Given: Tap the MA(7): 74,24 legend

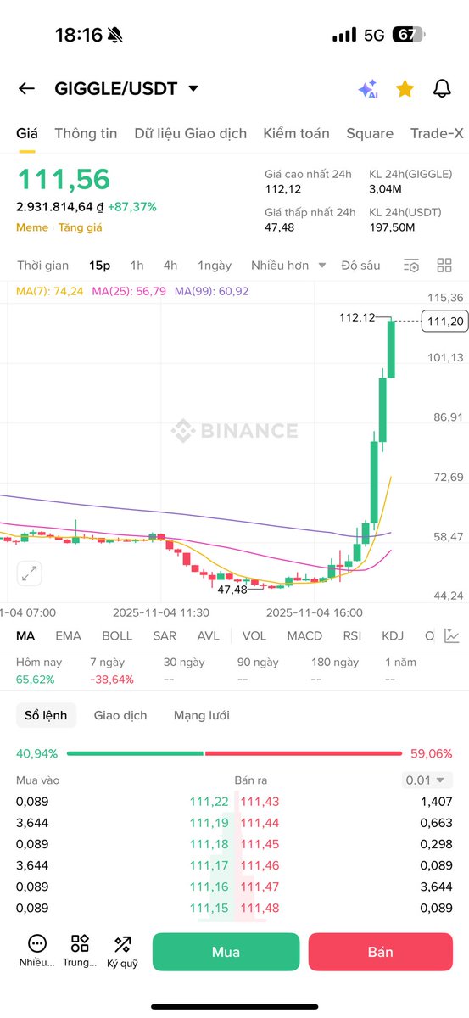Looking at the screenshot, I should [x=50, y=291].
